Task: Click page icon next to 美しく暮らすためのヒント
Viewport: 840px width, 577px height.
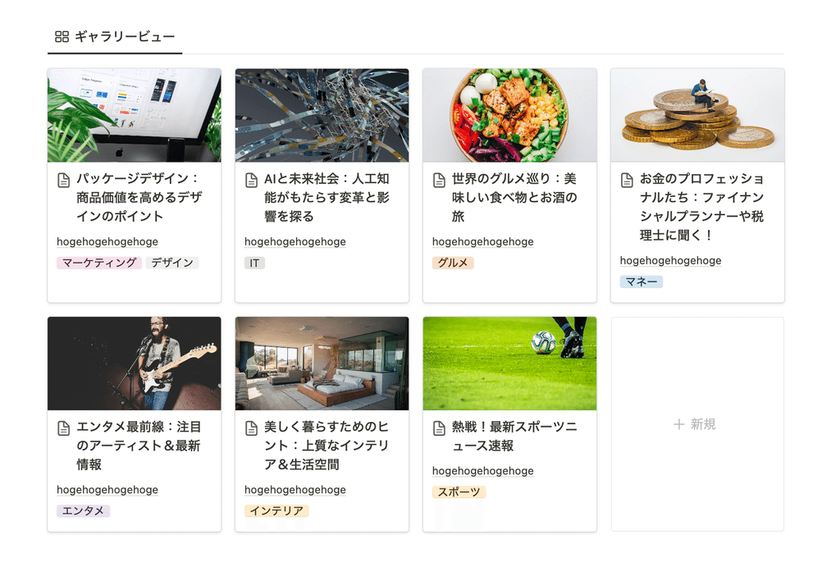Action: point(251,428)
